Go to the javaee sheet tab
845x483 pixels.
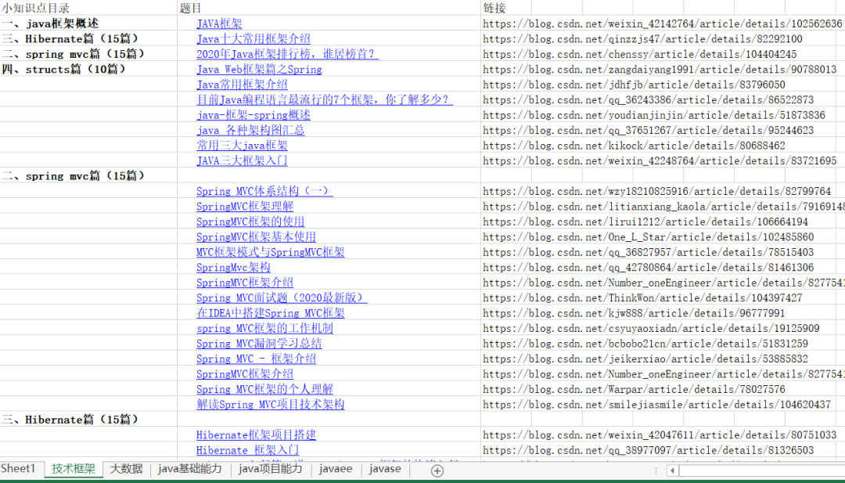335,468
